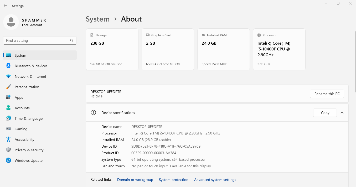
Task: Click the Processor chip icon
Action: (259, 35)
